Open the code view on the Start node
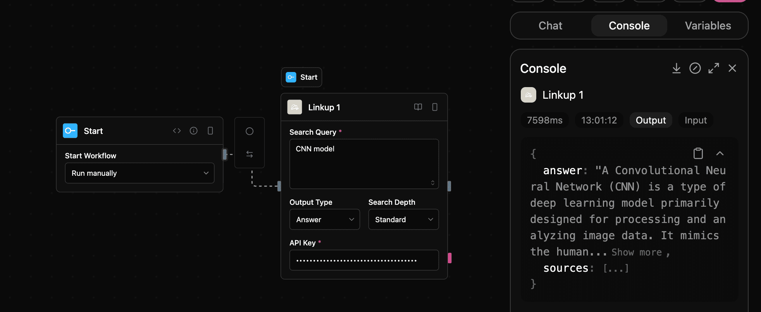 click(x=177, y=130)
